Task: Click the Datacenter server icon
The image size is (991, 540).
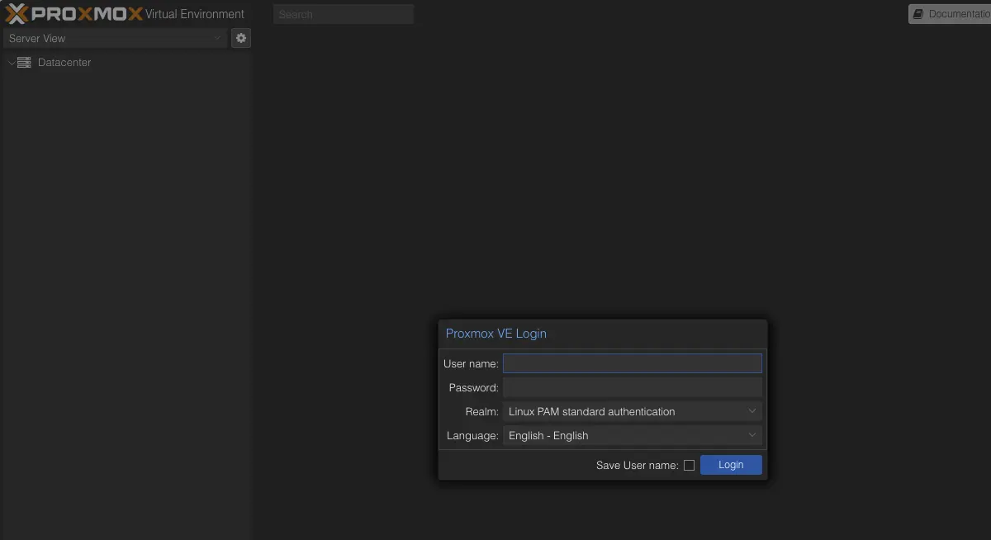Action: point(24,63)
